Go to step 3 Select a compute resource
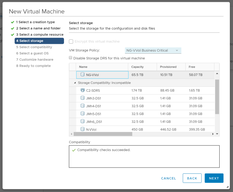The height and width of the screenshot is (192, 233). 39,34
